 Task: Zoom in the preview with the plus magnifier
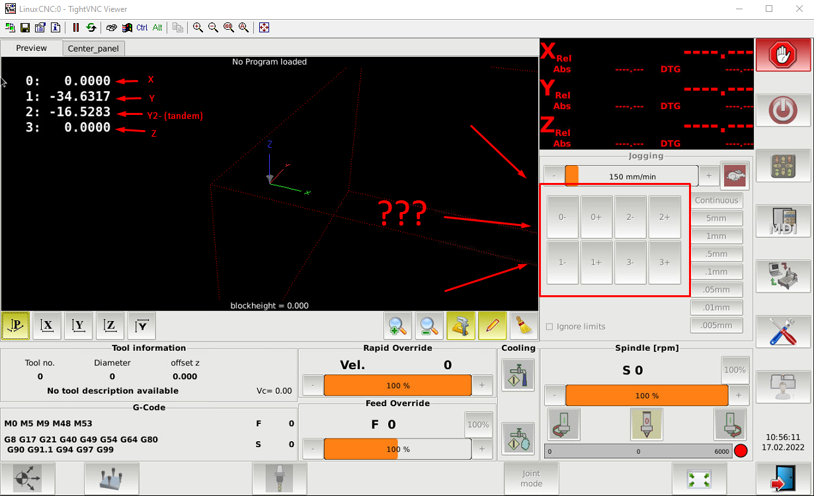coord(398,326)
